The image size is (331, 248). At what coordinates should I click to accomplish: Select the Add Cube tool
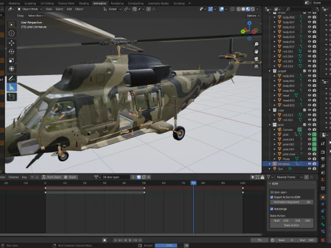[x=12, y=97]
